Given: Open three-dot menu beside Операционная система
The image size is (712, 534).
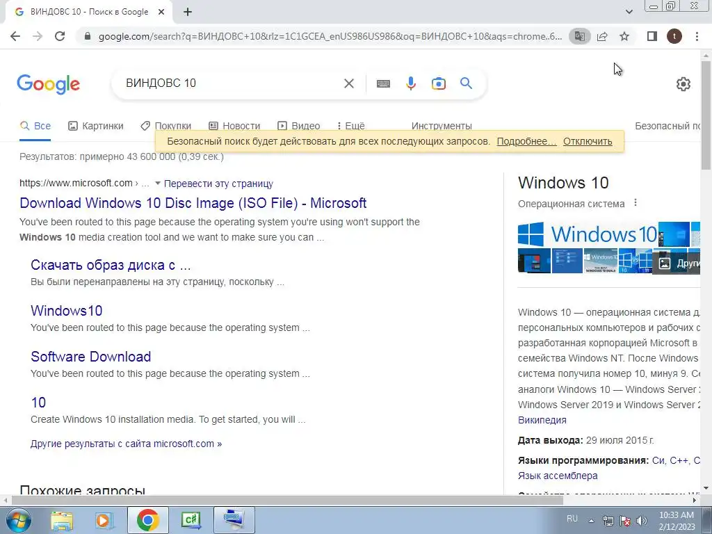Looking at the screenshot, I should pos(636,202).
